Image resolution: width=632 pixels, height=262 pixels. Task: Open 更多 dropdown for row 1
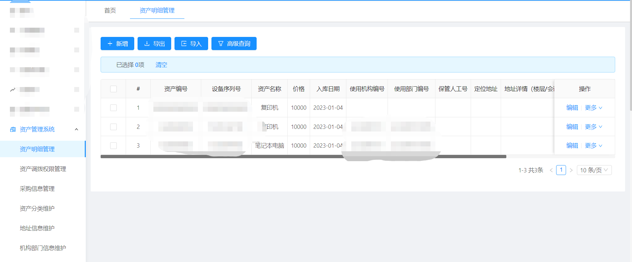pos(593,108)
